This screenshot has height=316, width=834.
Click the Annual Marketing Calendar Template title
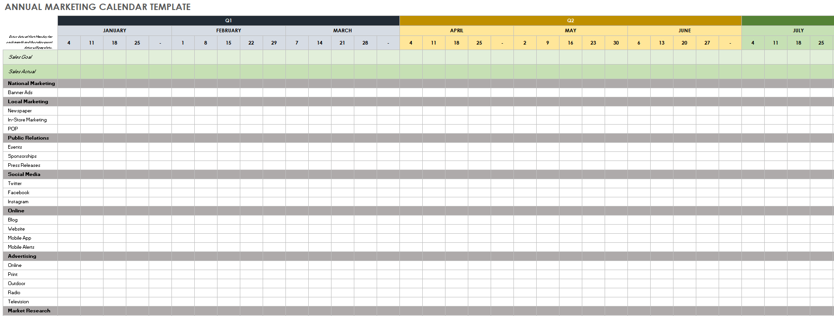coord(98,7)
